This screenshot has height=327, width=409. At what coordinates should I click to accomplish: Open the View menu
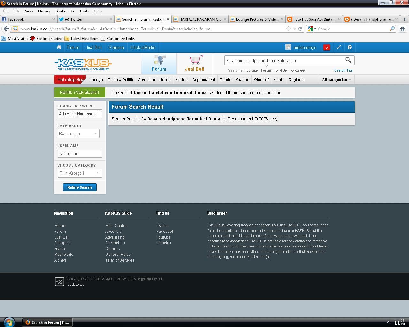tap(29, 11)
